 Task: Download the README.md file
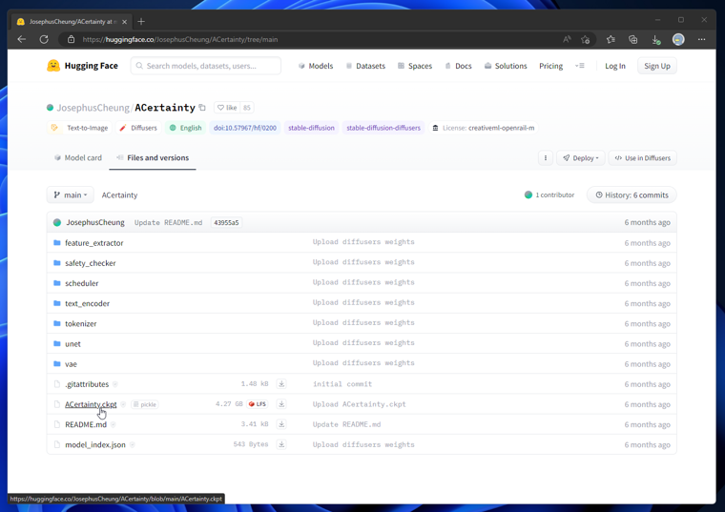281,423
